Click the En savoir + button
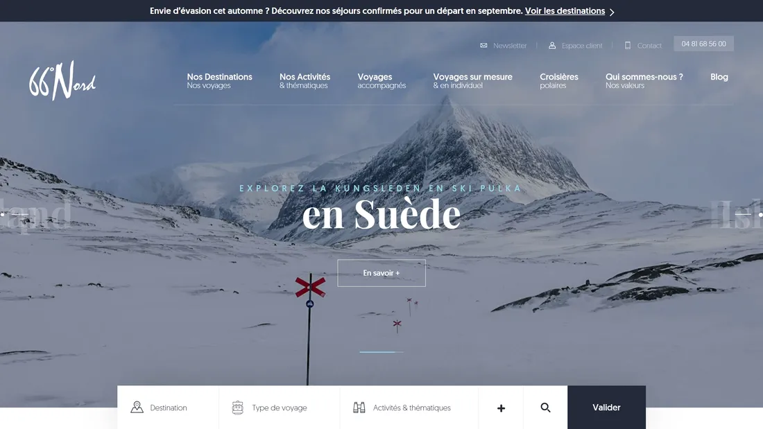The width and height of the screenshot is (763, 429). 381,273
